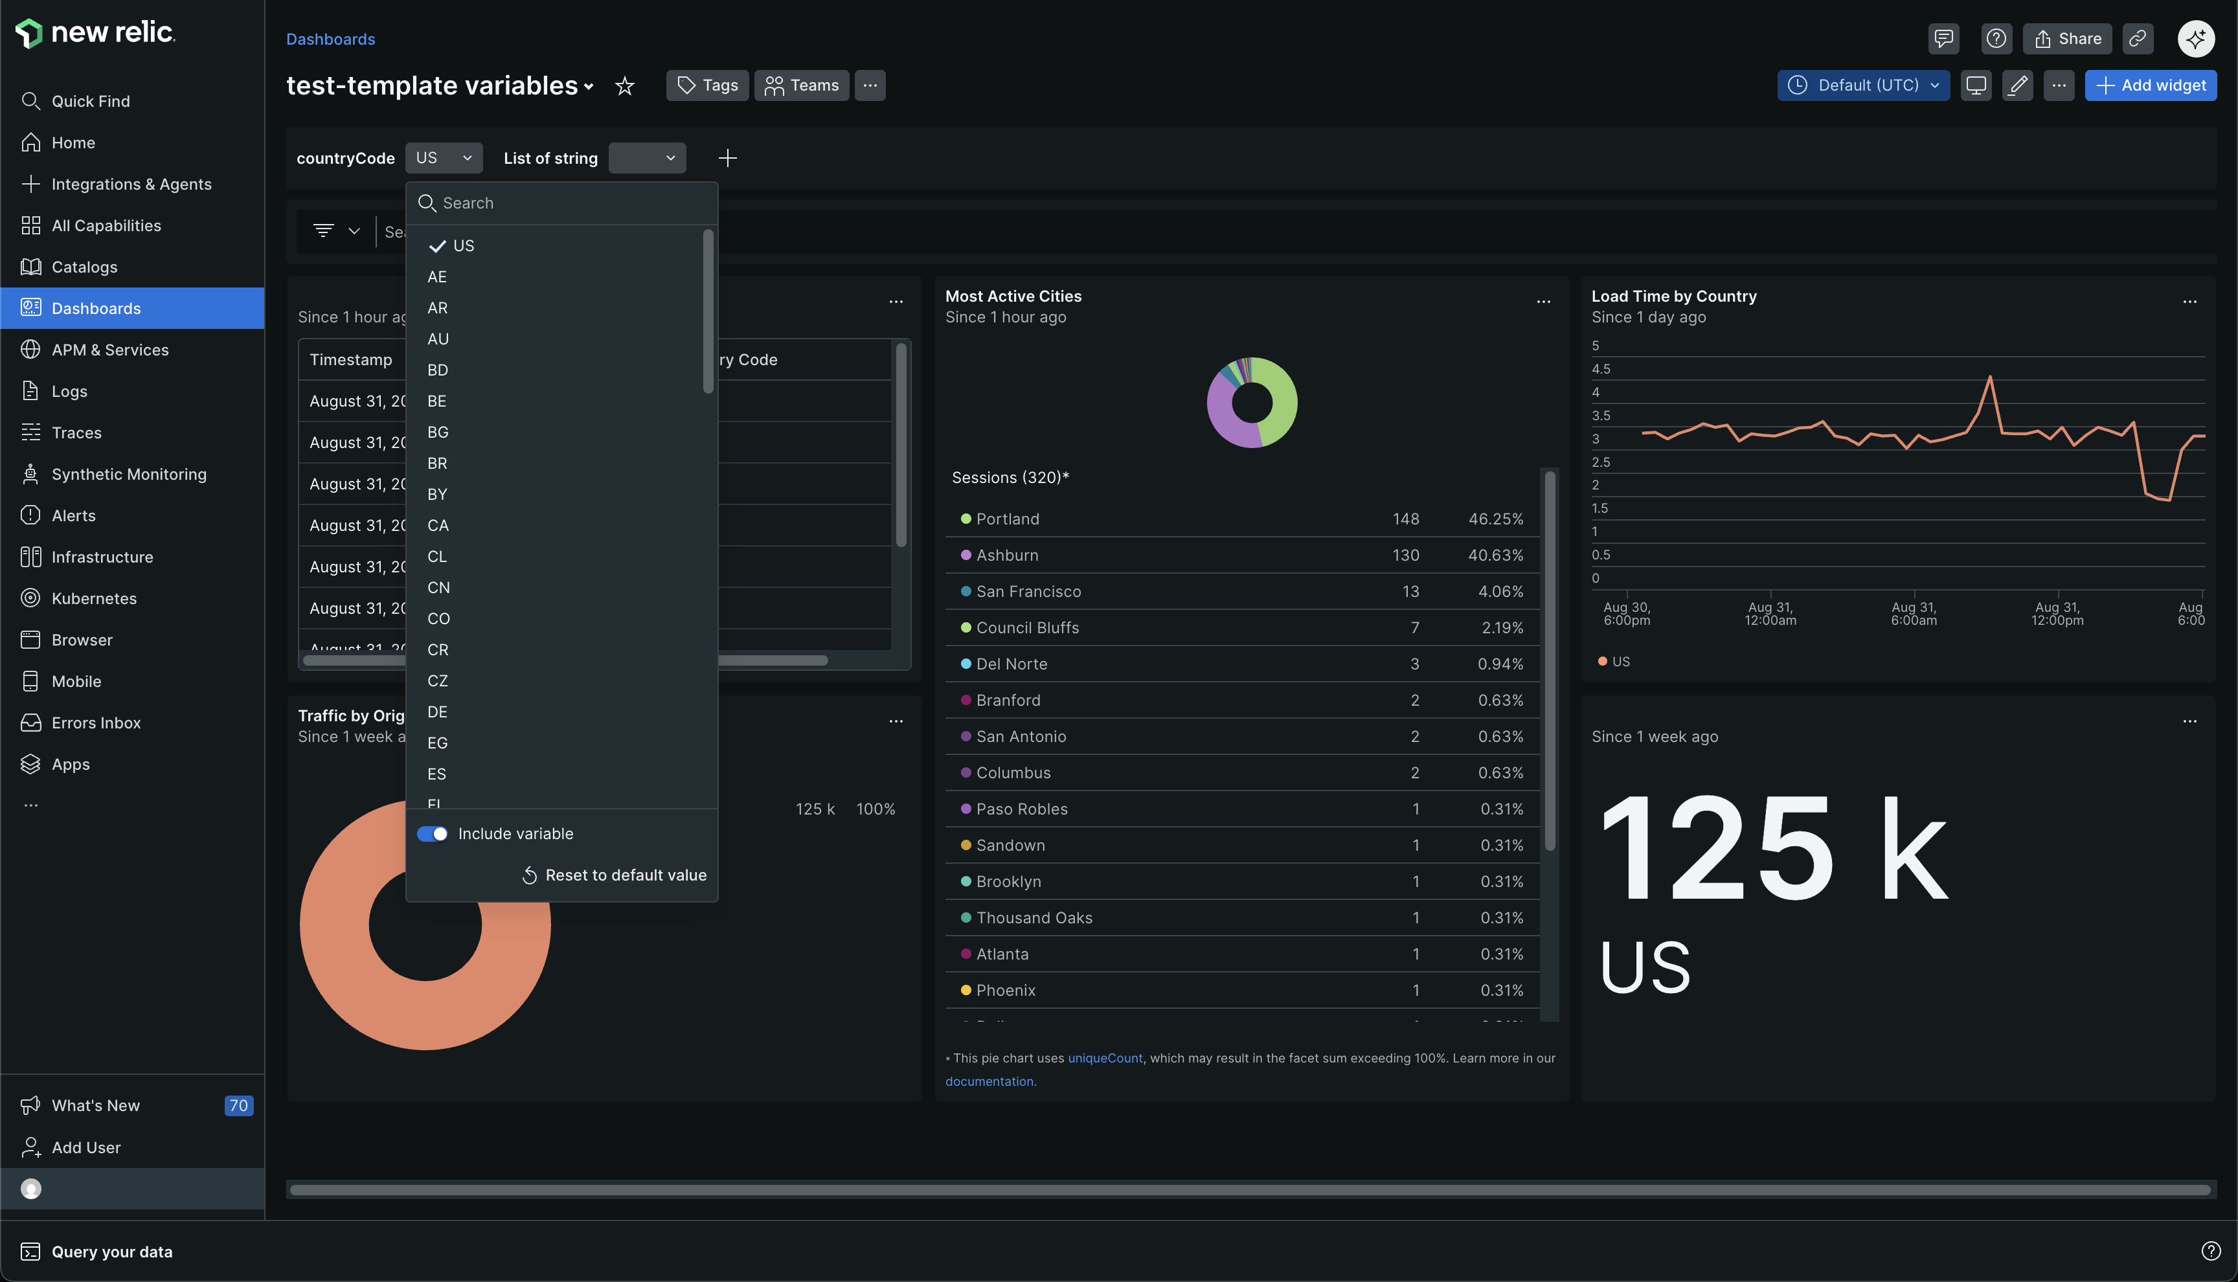Select the checked US option
This screenshot has width=2238, height=1282.
pyautogui.click(x=463, y=245)
